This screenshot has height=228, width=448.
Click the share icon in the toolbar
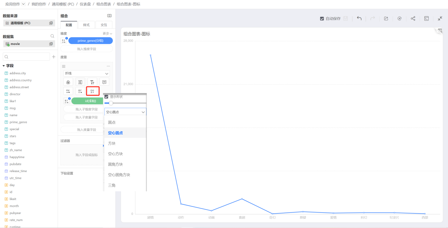[x=413, y=19]
